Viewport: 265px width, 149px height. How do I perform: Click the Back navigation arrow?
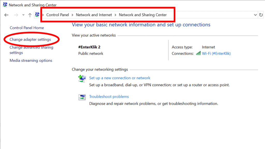(x=6, y=15)
